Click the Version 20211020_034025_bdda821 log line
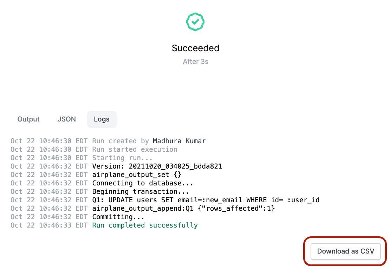The height and width of the screenshot is (269, 390). click(x=116, y=166)
